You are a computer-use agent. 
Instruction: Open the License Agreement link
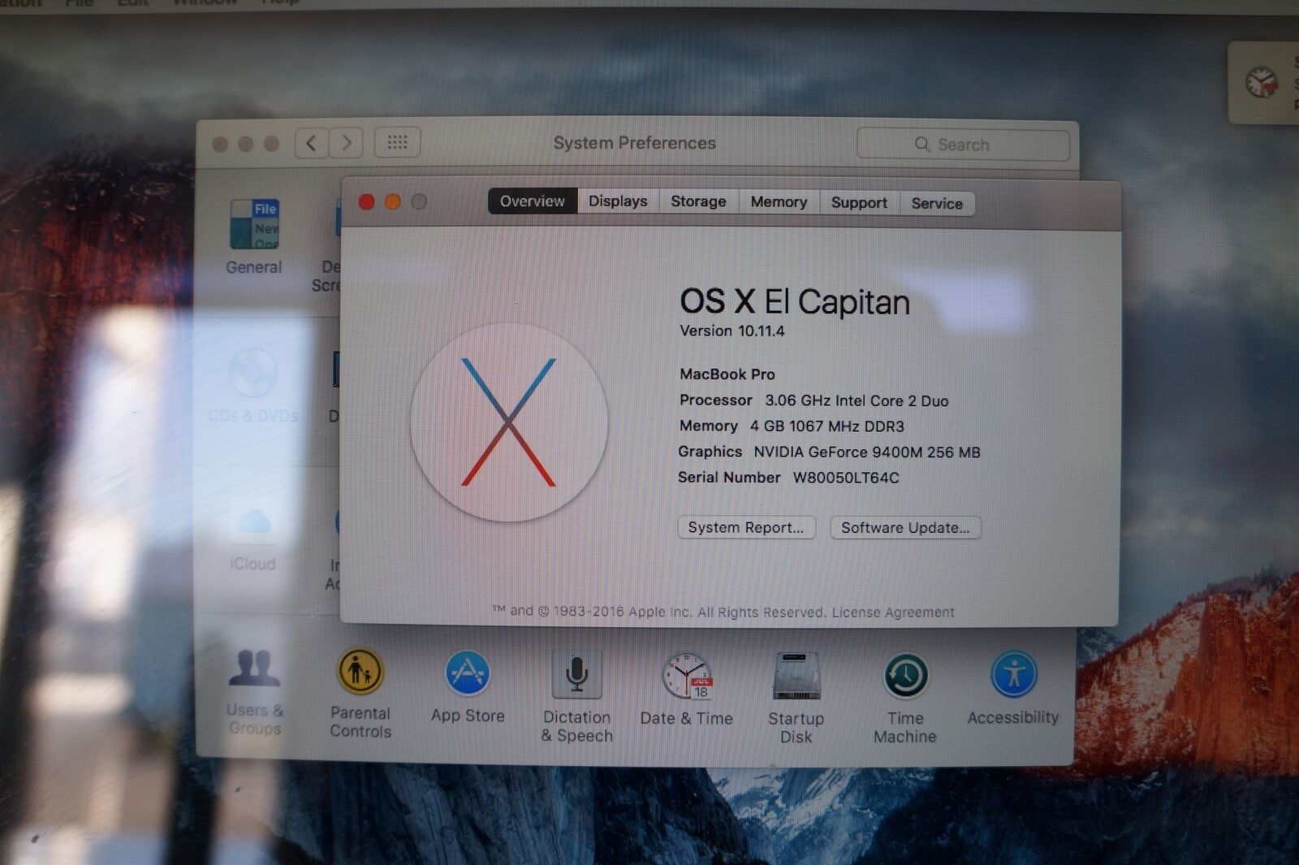tap(893, 612)
